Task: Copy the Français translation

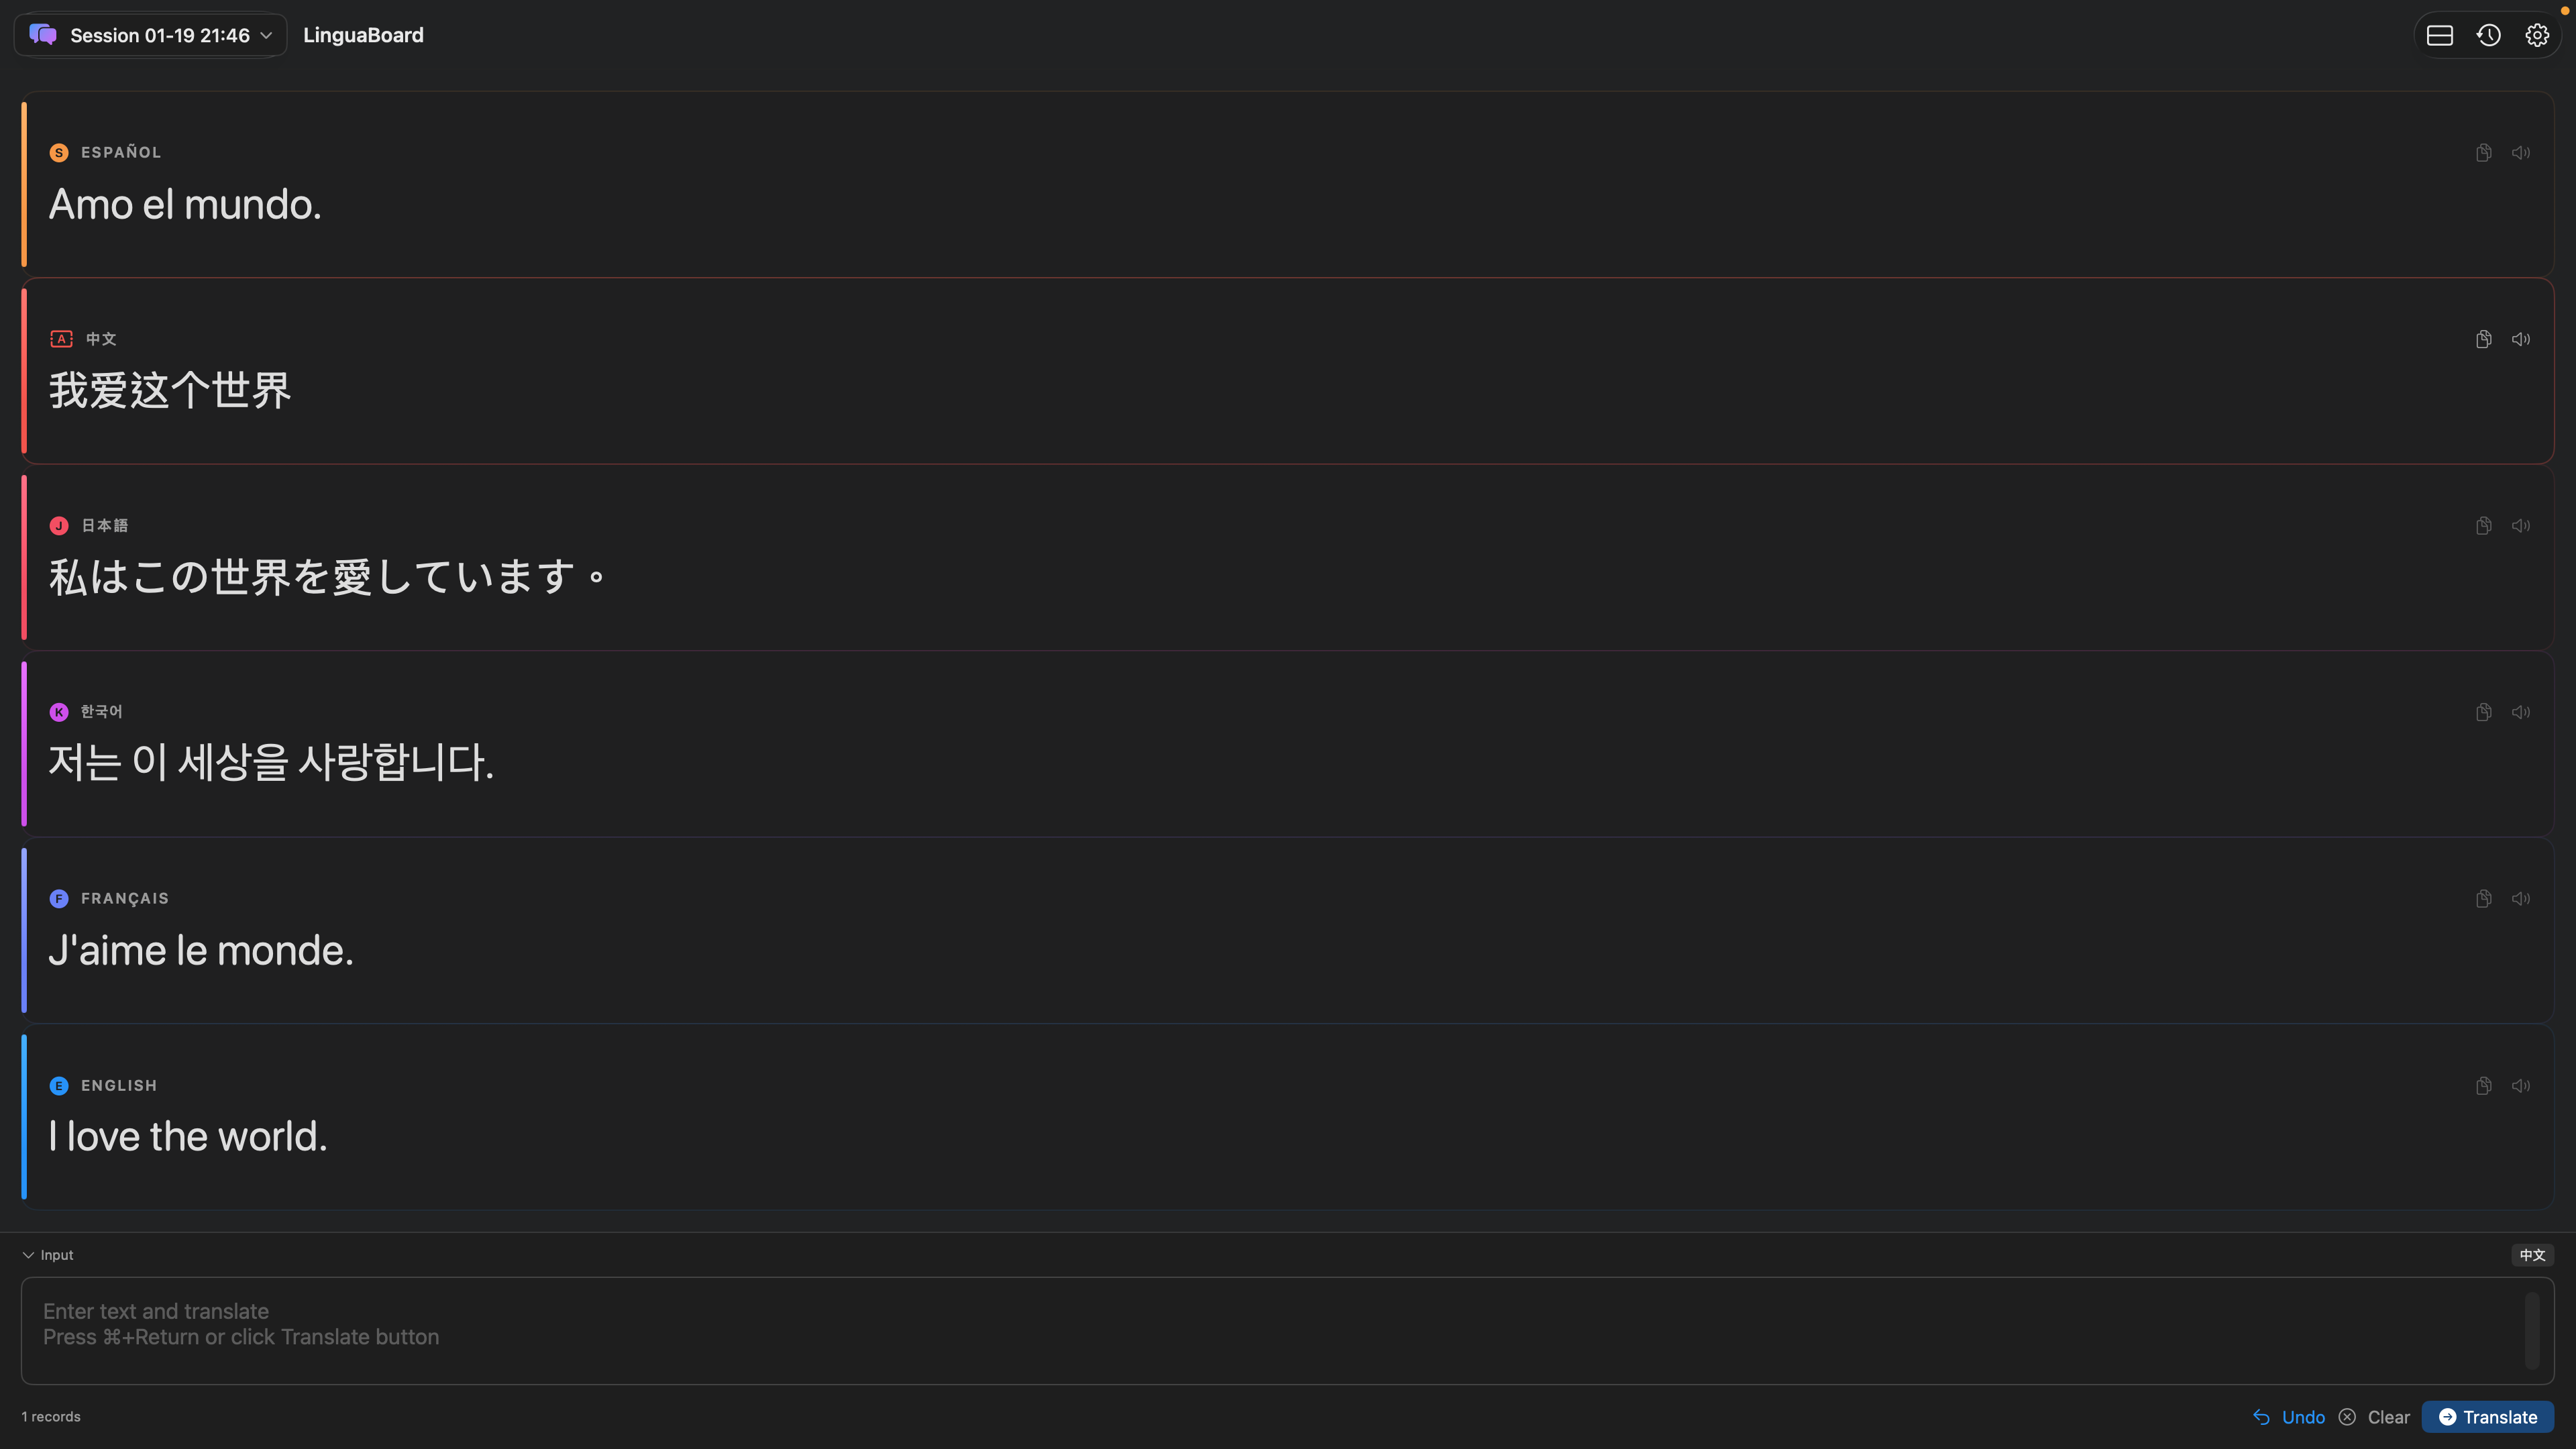Action: (x=2483, y=899)
